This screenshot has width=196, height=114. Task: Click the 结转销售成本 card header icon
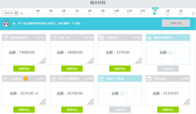[6, 38]
